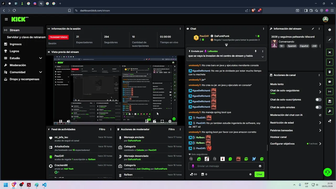Click the green headset support button

(327, 172)
